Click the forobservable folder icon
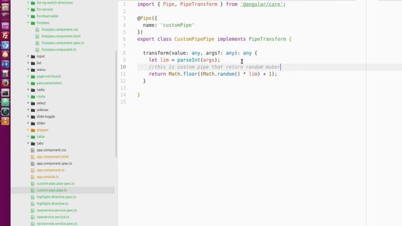This screenshot has width=402, height=226. click(33, 16)
